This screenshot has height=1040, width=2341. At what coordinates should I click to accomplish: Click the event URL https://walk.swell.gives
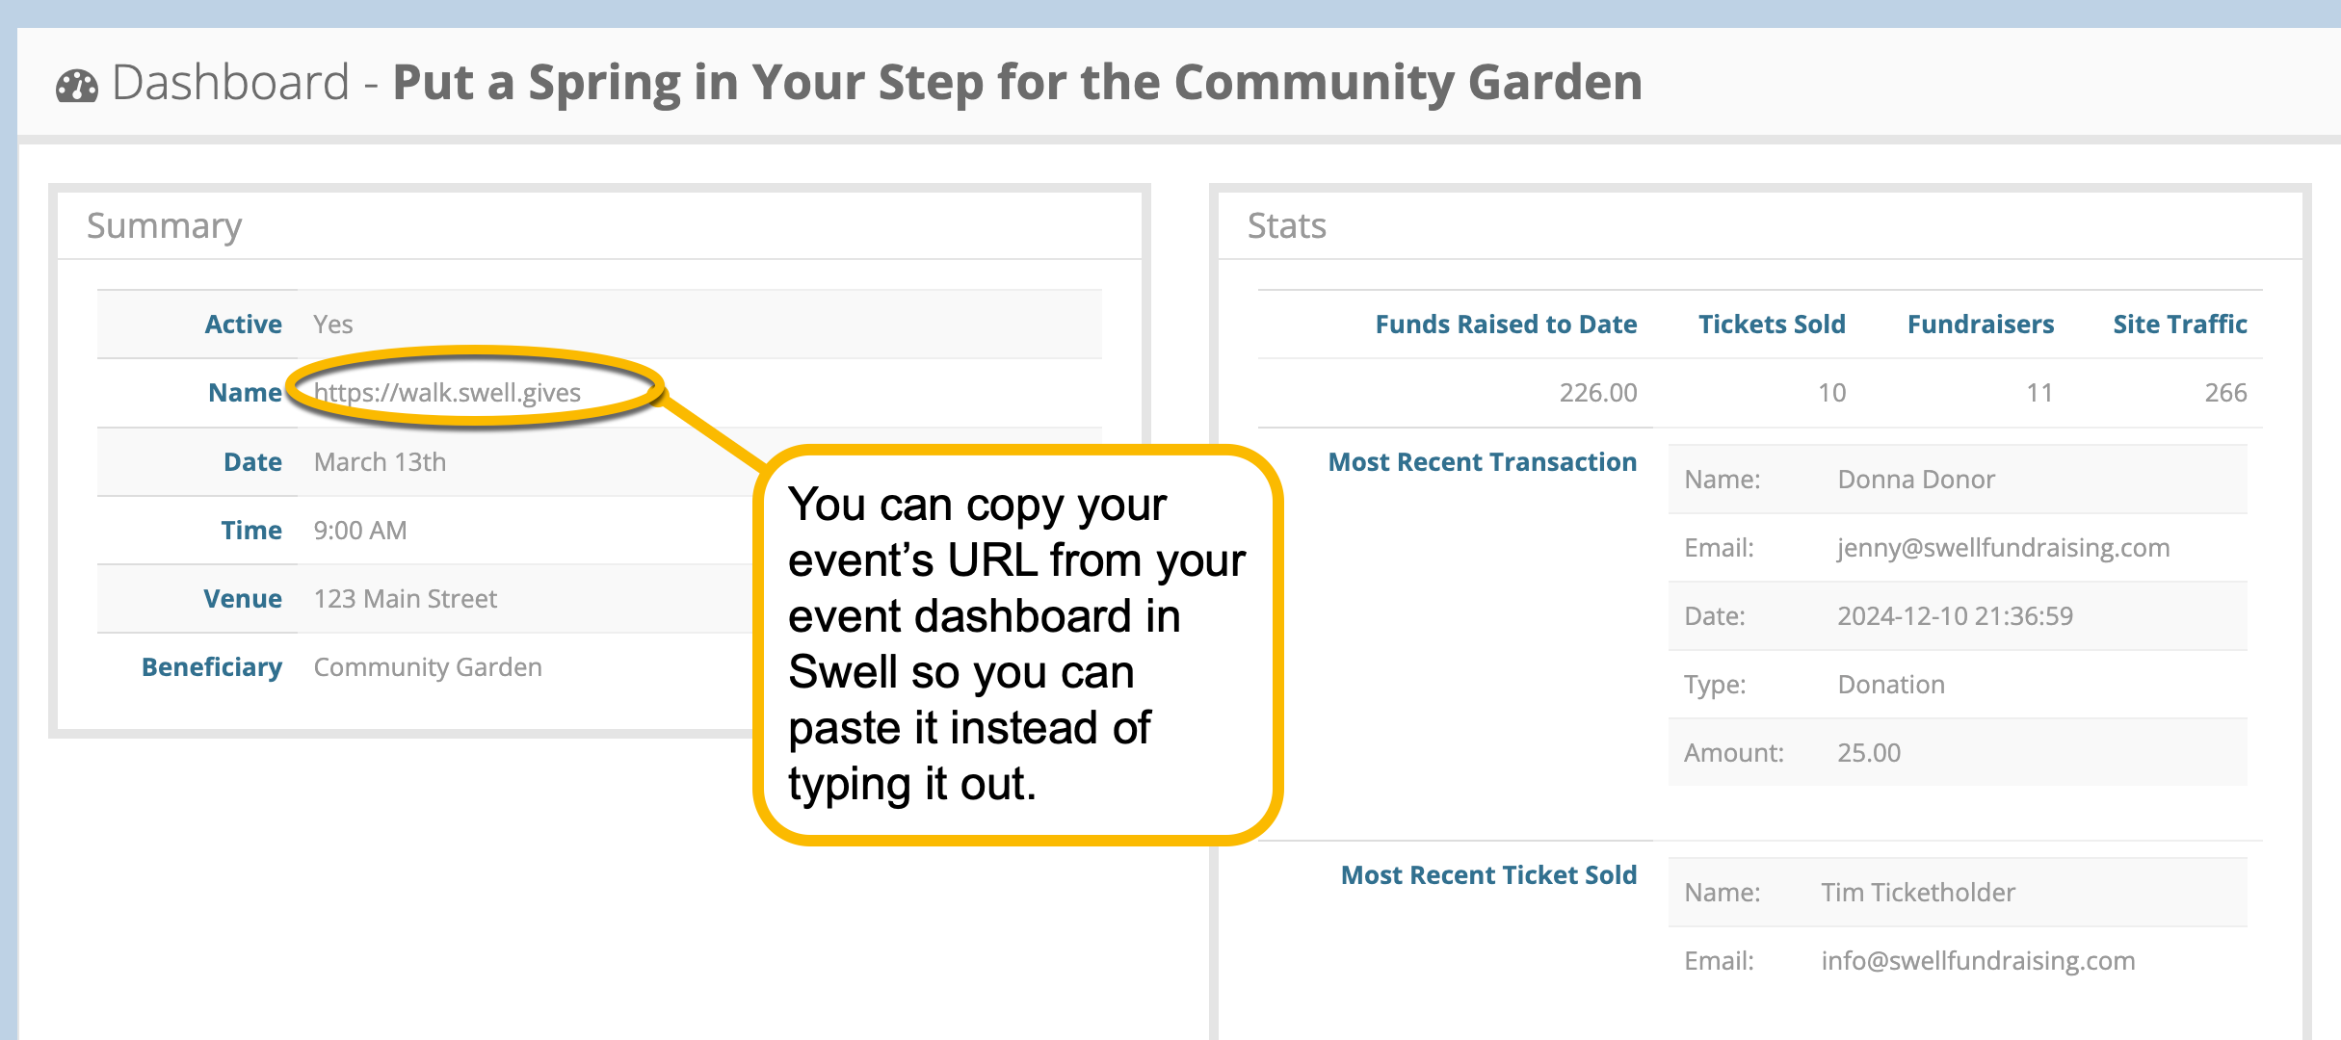tap(447, 393)
